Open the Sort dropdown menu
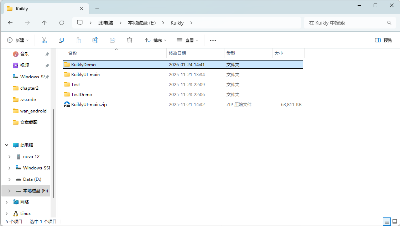Image resolution: width=400 pixels, height=226 pixels. [156, 40]
